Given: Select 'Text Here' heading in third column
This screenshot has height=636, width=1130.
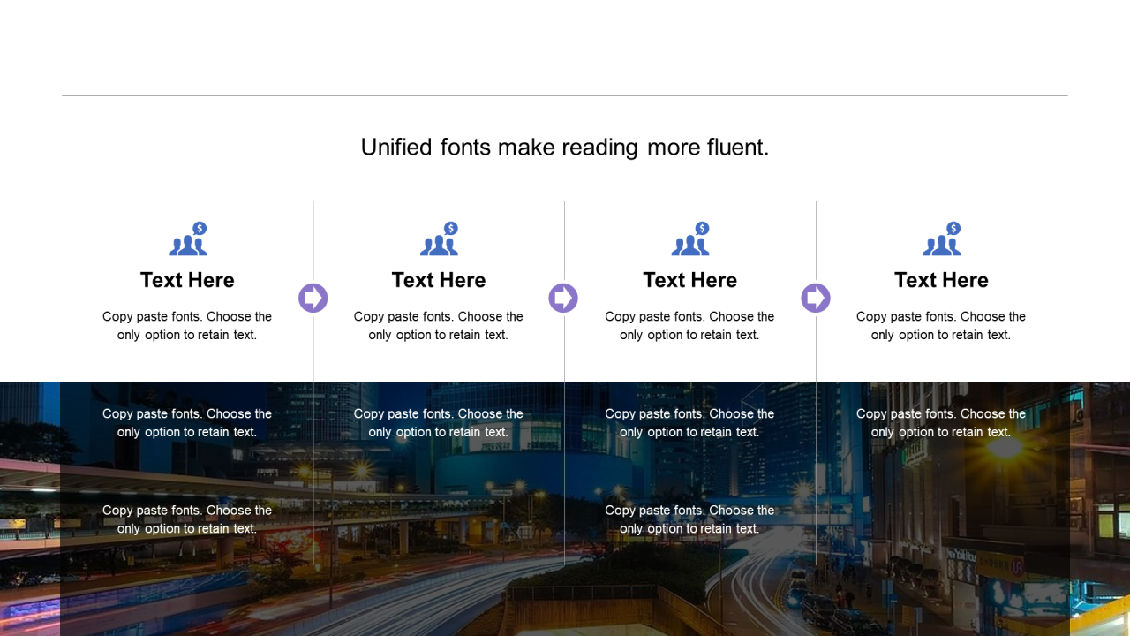Looking at the screenshot, I should coord(690,280).
